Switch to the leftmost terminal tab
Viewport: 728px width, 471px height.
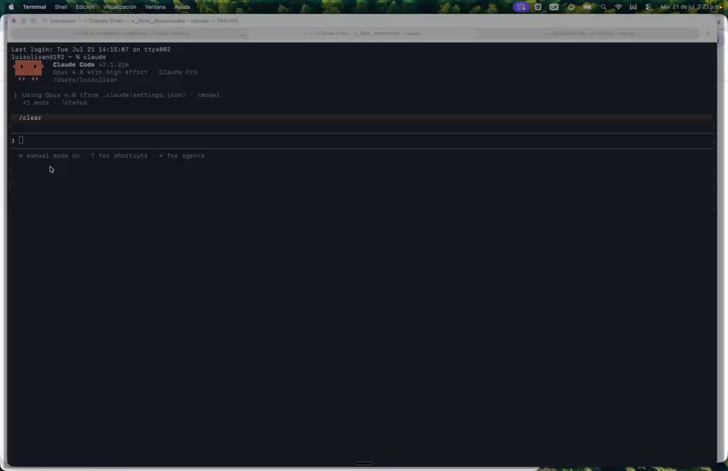coord(131,33)
